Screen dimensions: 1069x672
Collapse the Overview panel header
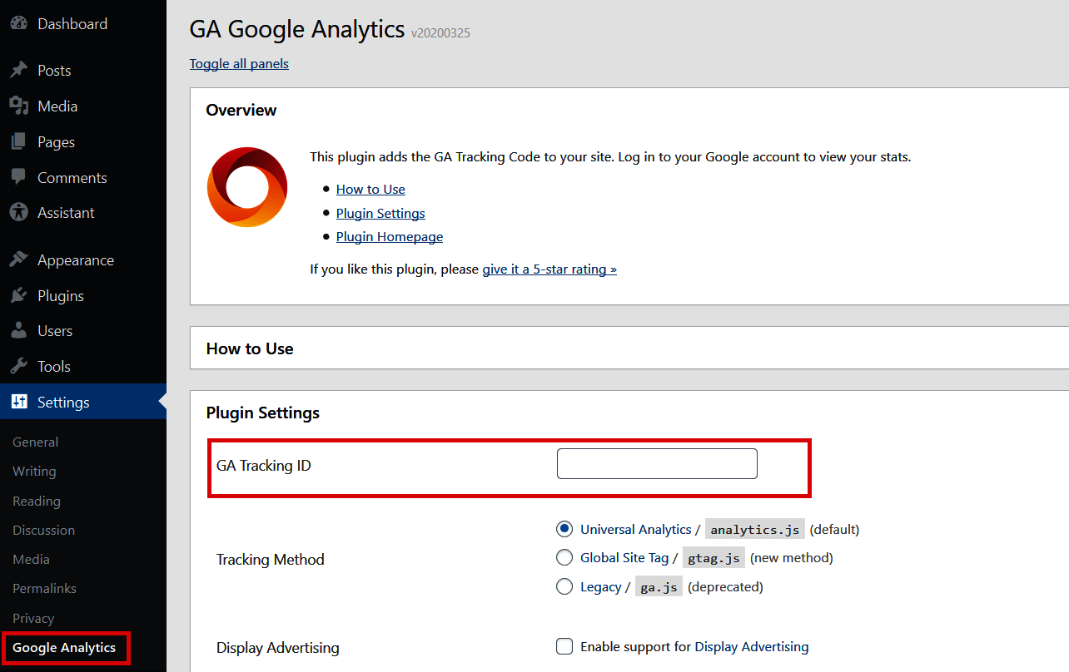241,111
